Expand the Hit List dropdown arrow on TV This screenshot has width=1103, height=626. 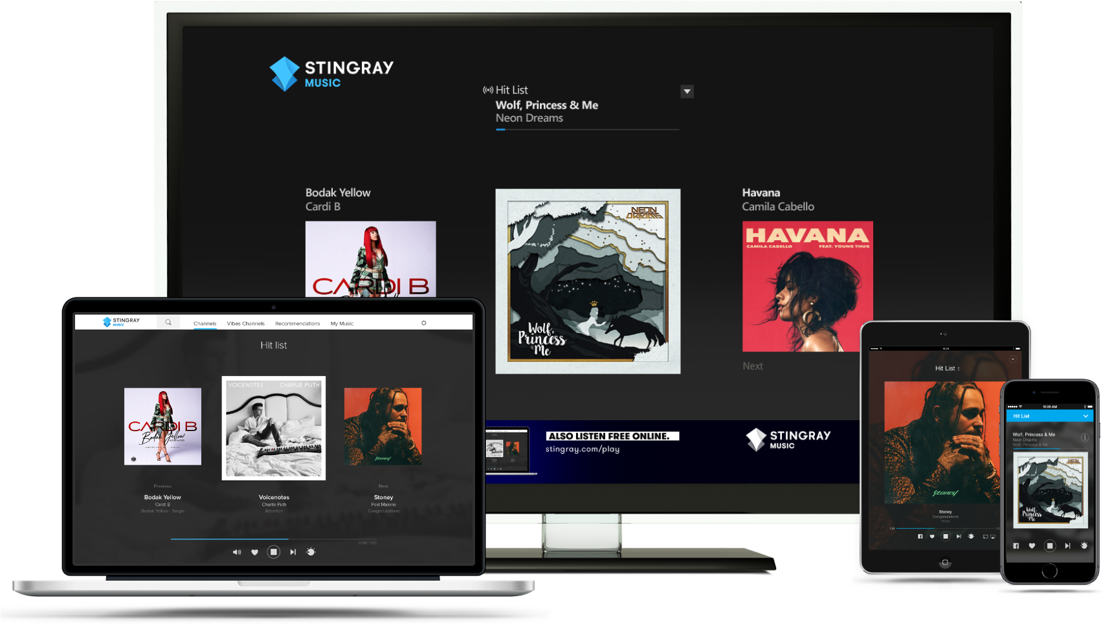point(687,92)
